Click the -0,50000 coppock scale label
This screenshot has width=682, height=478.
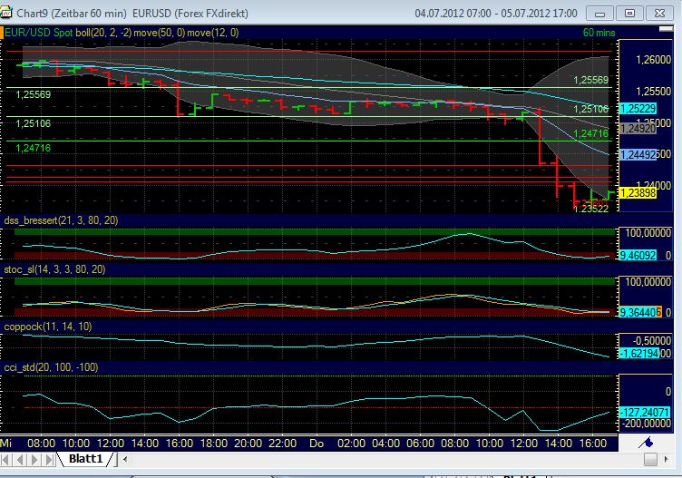(652, 340)
